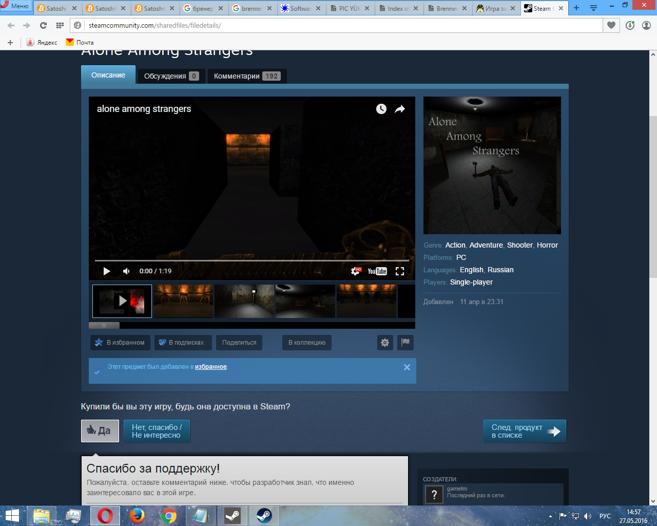The image size is (657, 526).
Task: Click the Adventure genre link
Action: [486, 245]
